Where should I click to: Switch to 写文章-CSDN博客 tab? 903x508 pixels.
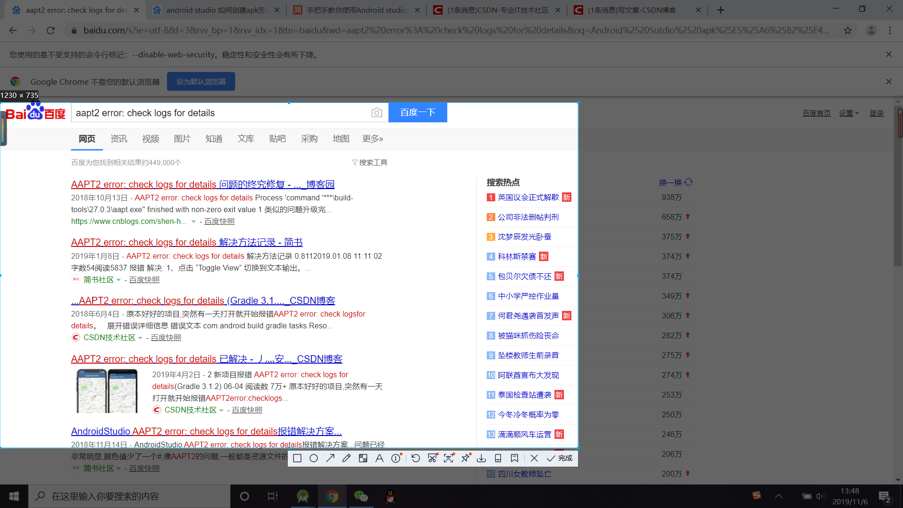(x=637, y=10)
